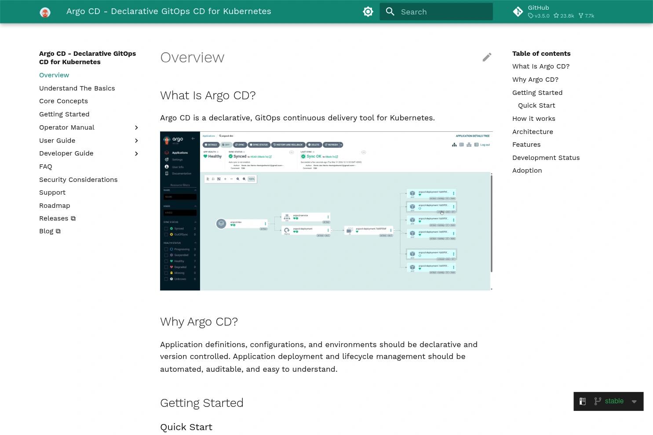Focus the Search input field

[x=436, y=12]
